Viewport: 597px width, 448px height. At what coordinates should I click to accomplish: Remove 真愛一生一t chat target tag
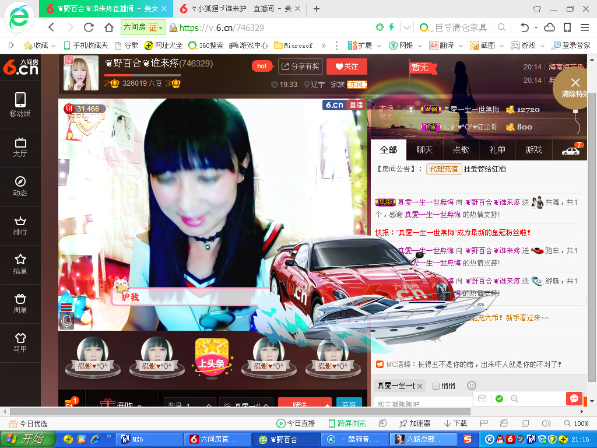420,386
